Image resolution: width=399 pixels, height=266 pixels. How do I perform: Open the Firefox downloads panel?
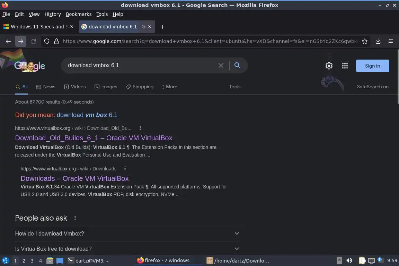pyautogui.click(x=378, y=41)
